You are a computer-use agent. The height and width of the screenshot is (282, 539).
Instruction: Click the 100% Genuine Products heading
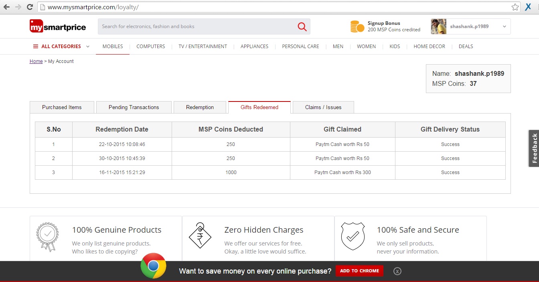(x=117, y=230)
